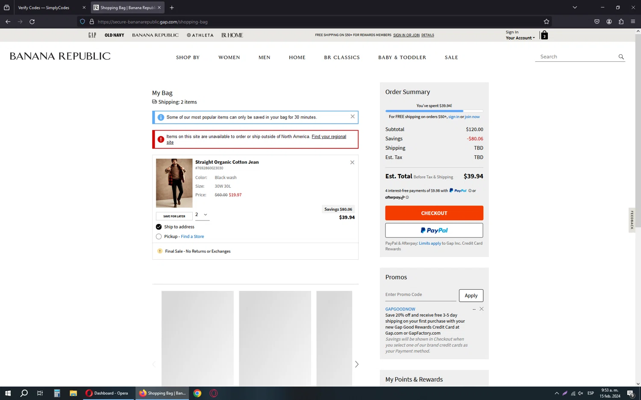Focus the Search input field
Screen dimensions: 641x400
coord(576,57)
